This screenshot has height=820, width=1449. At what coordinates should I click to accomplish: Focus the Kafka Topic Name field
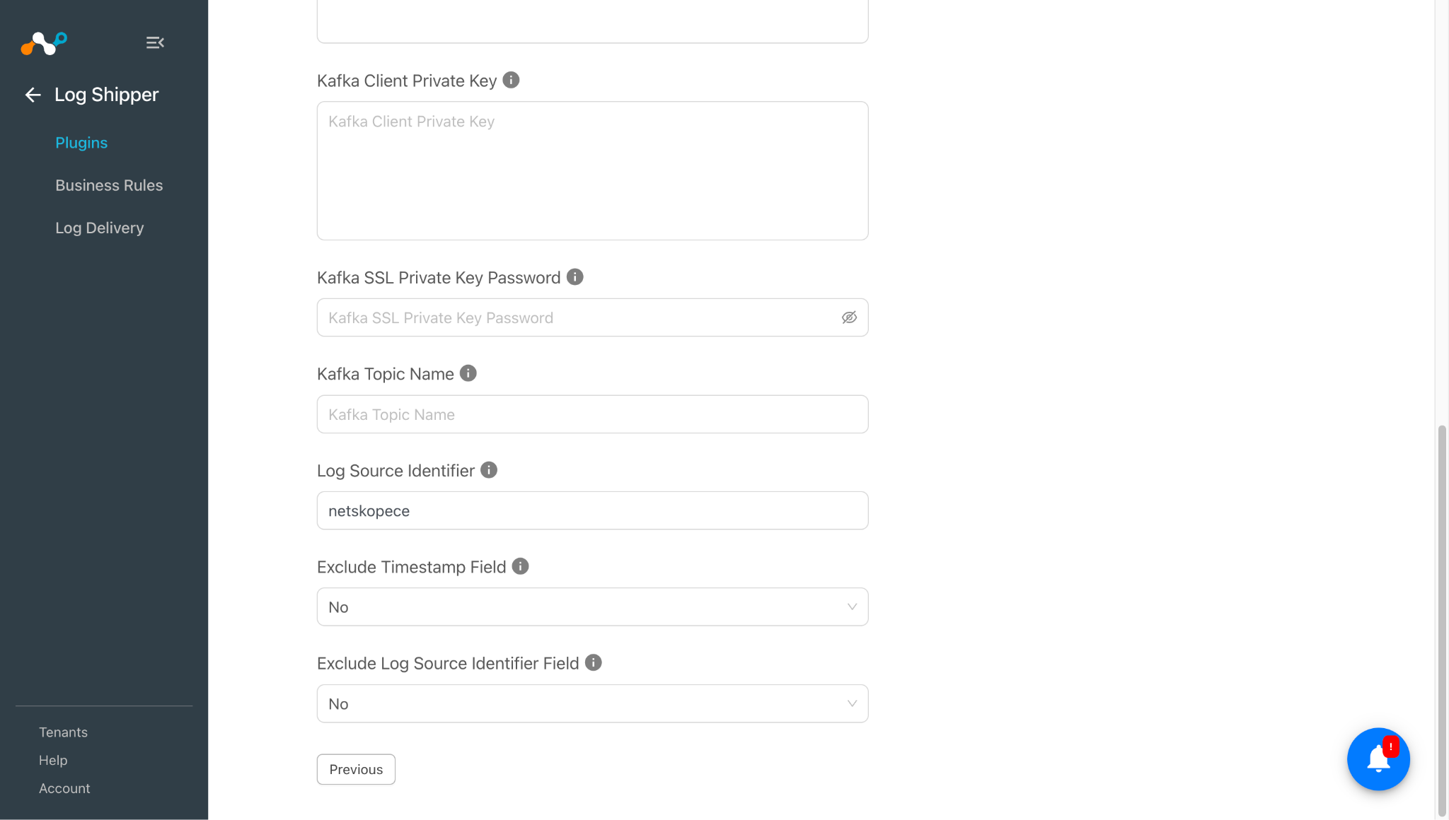coord(592,414)
